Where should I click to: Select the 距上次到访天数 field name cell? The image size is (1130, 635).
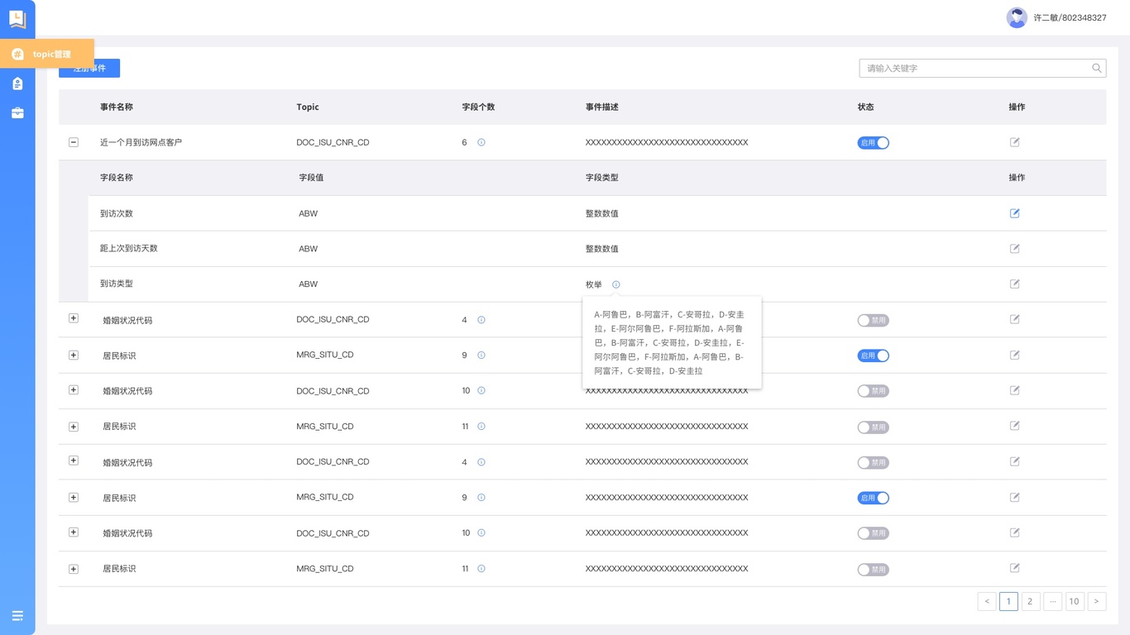(129, 248)
